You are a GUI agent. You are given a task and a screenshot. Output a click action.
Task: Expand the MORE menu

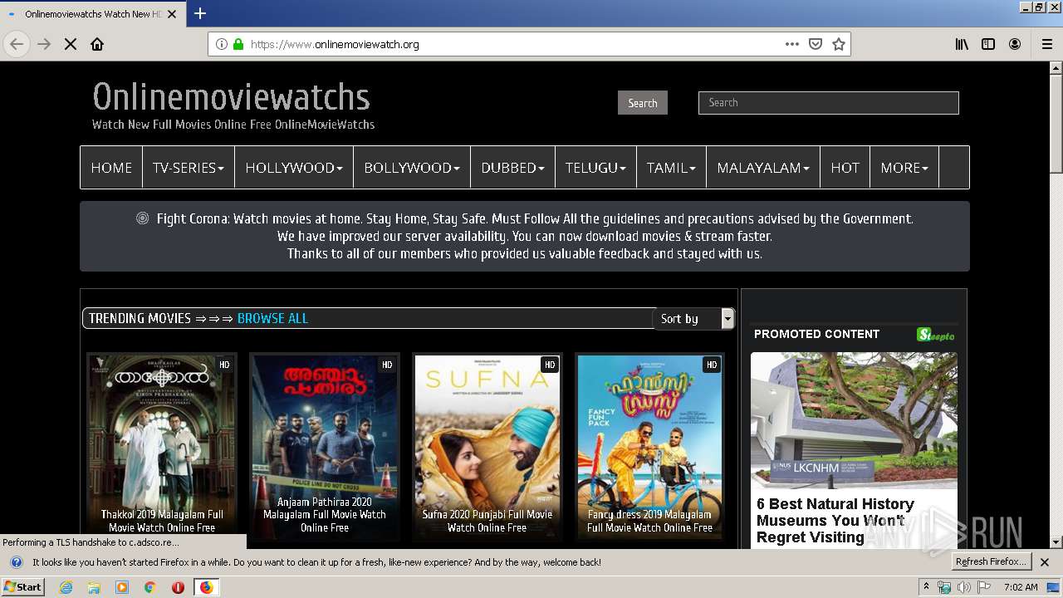[904, 168]
